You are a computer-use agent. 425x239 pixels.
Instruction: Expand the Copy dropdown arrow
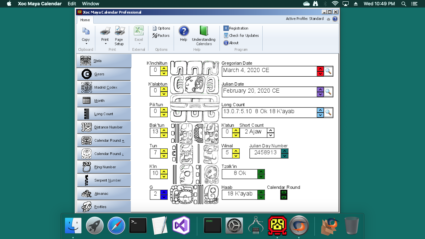pos(86,43)
